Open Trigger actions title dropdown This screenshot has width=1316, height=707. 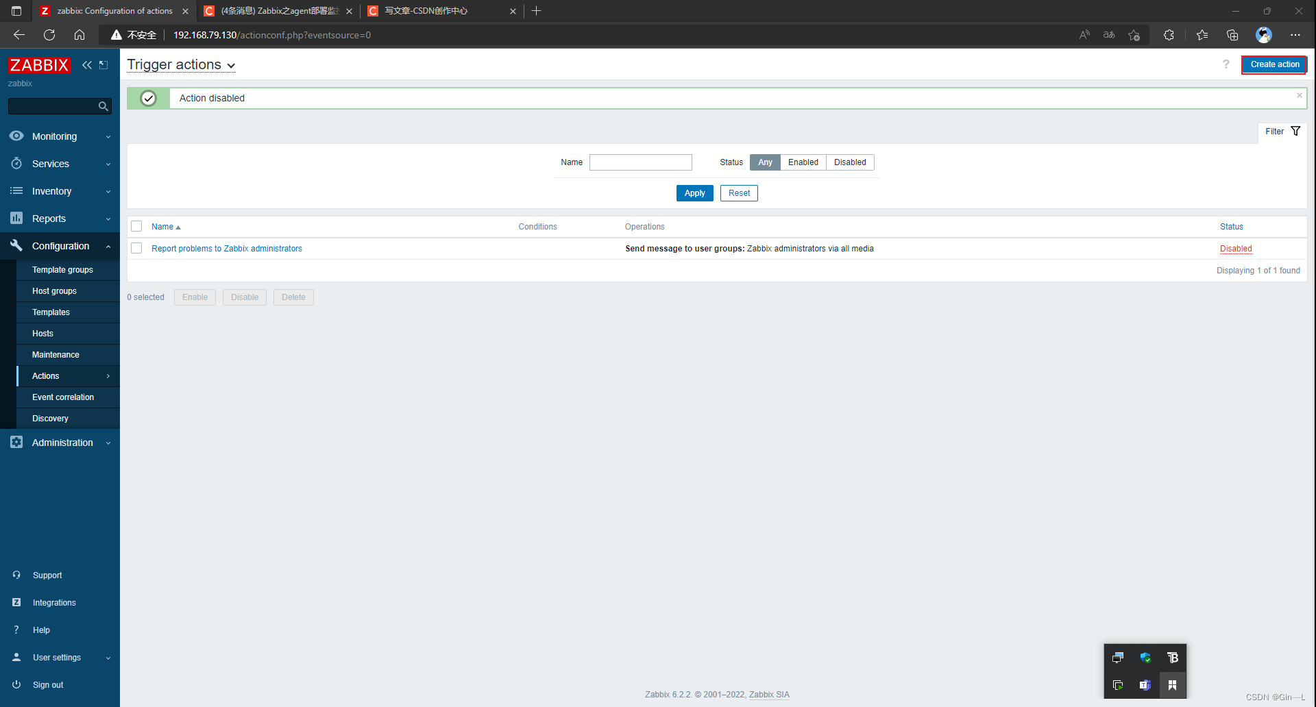182,65
